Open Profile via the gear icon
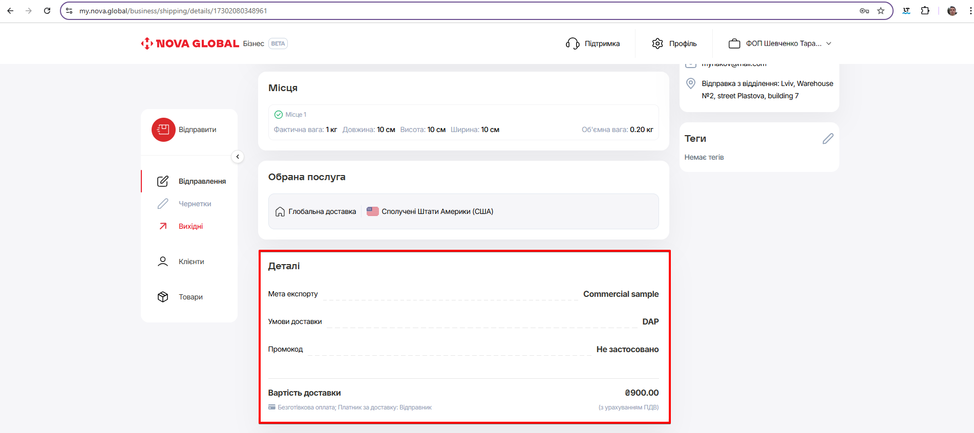974x433 pixels. point(658,44)
